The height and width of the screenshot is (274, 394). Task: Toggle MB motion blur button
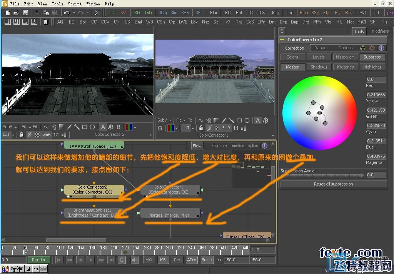[x=163, y=260]
